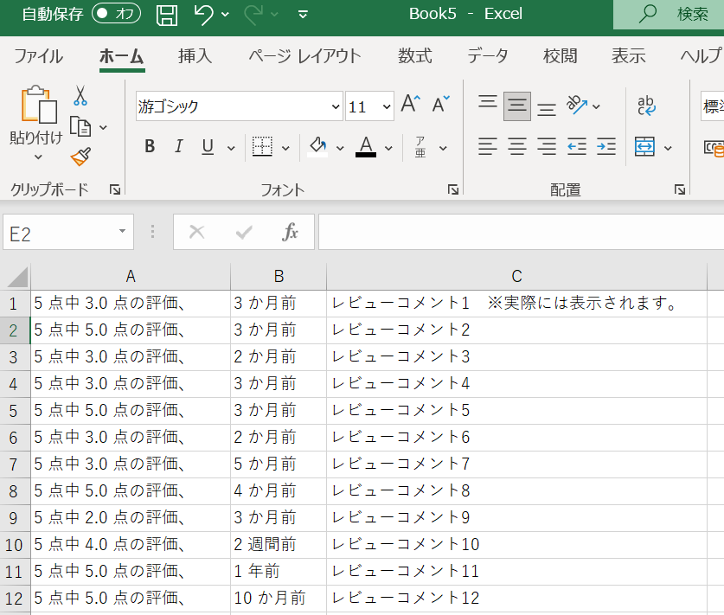Click the Cut scissors icon
This screenshot has height=615, width=724.
[80, 95]
